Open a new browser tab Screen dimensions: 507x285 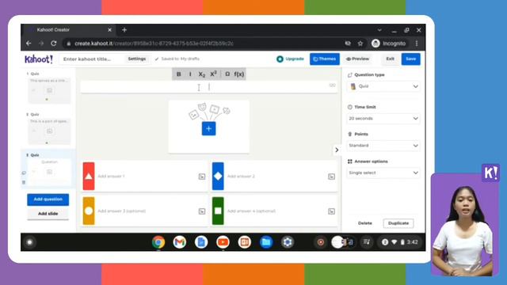124,30
